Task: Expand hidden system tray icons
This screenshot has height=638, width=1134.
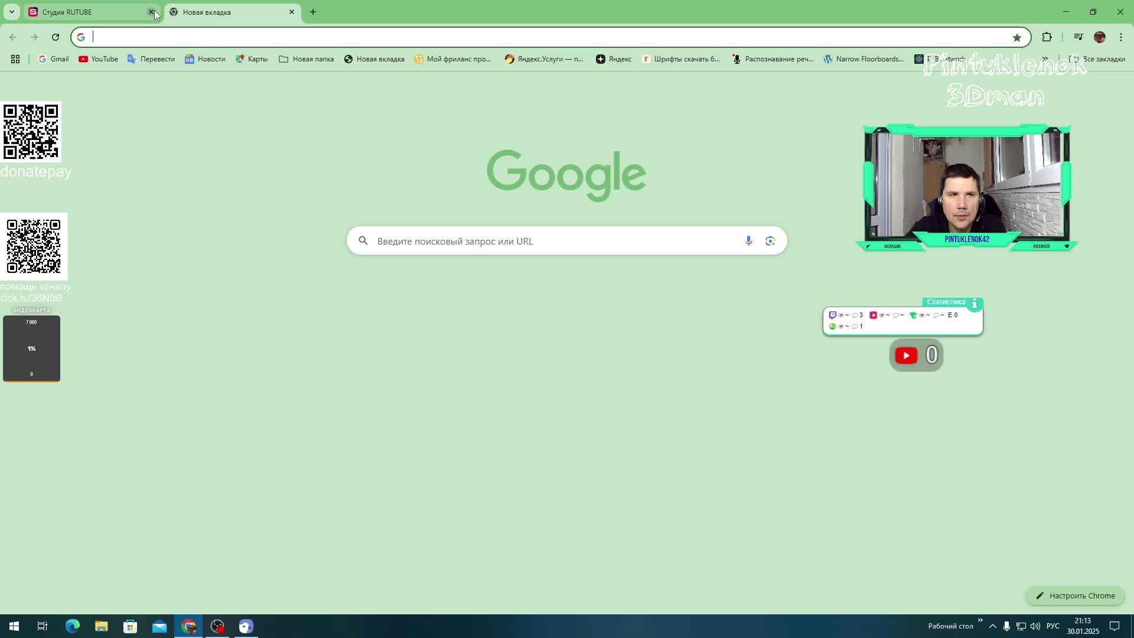Action: [992, 626]
